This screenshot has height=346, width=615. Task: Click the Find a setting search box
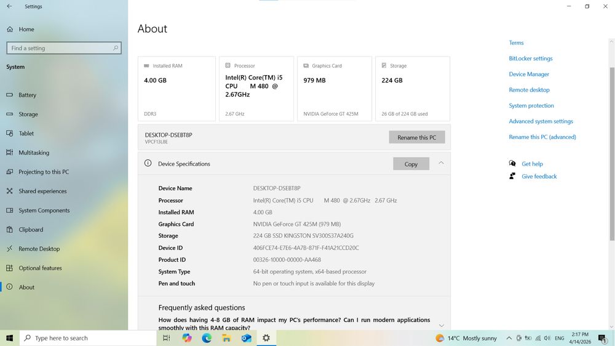64,48
